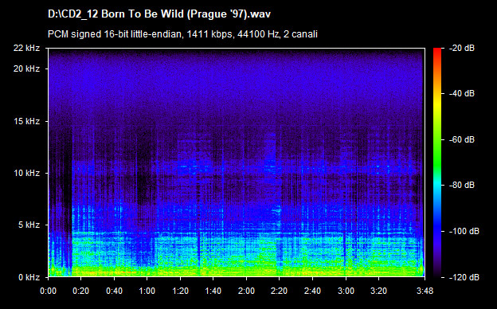Click the PCM format info line
The image size is (497, 309).
coord(182,34)
